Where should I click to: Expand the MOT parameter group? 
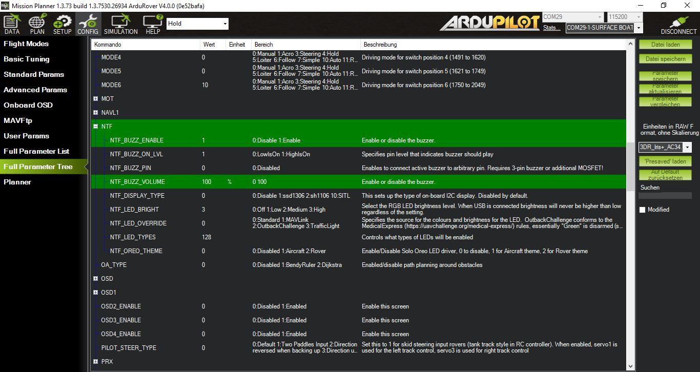click(x=95, y=99)
